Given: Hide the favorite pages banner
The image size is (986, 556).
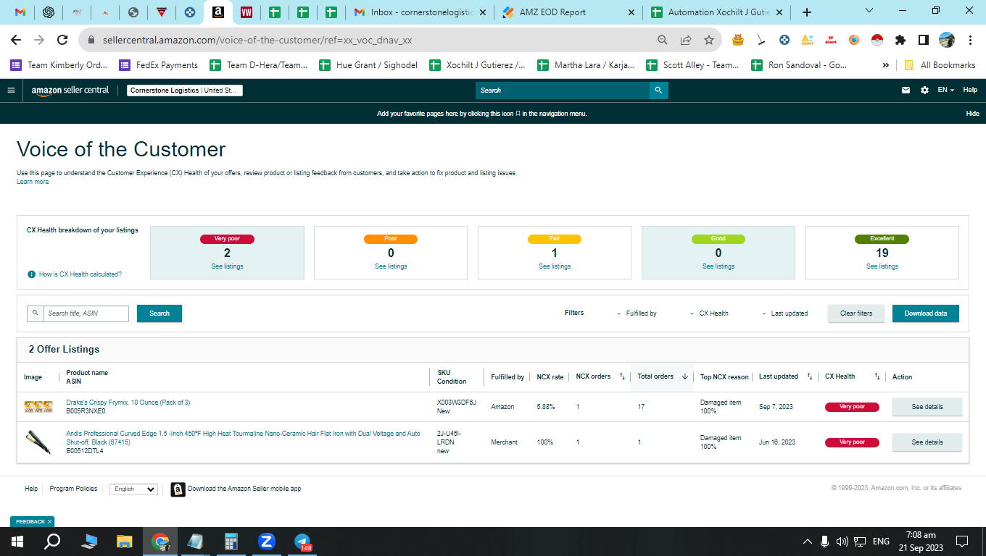Looking at the screenshot, I should [973, 114].
